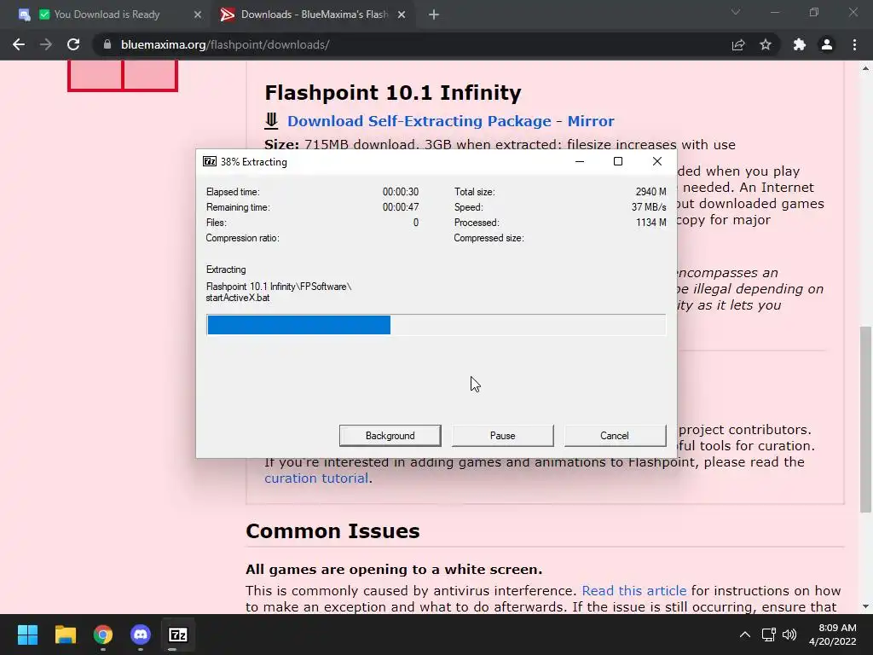This screenshot has height=655, width=873.
Task: Click the Compressed size label
Action: point(489,239)
